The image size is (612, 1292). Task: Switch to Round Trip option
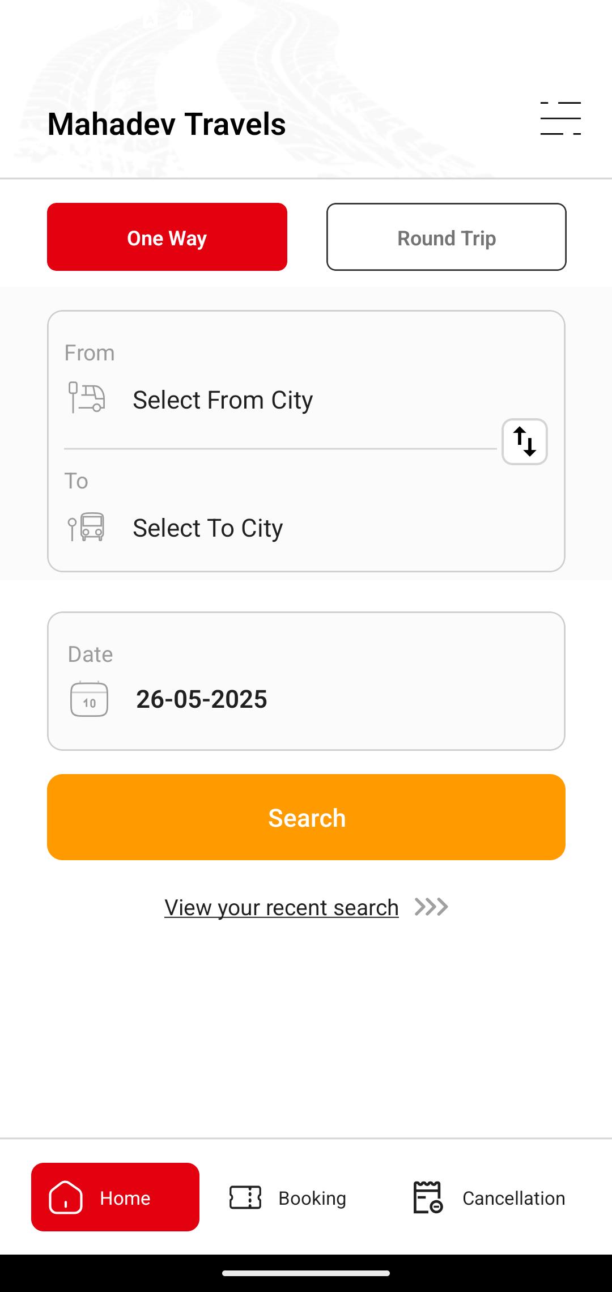446,237
